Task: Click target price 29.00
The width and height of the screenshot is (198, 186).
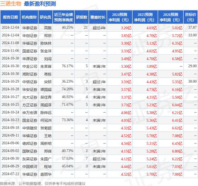Action: tap(192, 66)
